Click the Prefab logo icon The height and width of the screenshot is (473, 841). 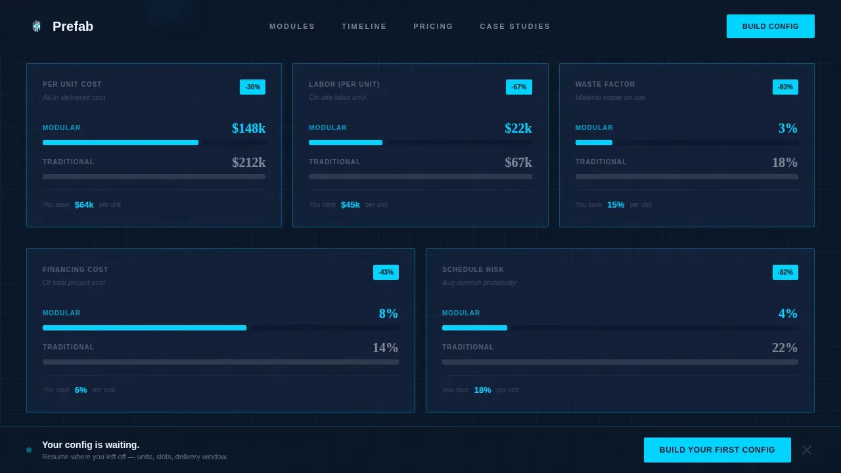pos(37,26)
